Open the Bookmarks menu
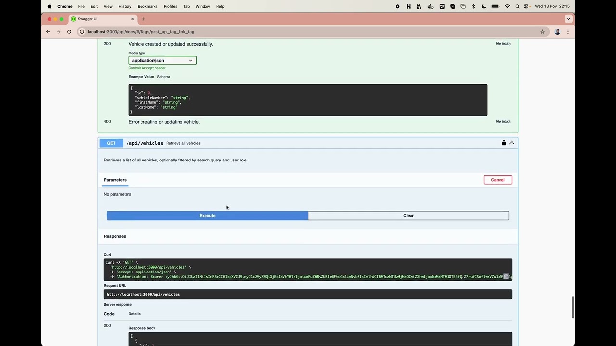616x346 pixels. (147, 6)
